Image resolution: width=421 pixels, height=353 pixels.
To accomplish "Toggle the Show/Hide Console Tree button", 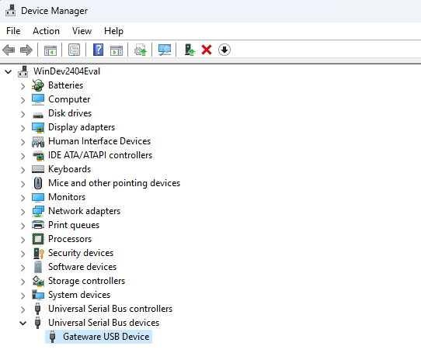I will coord(50,50).
